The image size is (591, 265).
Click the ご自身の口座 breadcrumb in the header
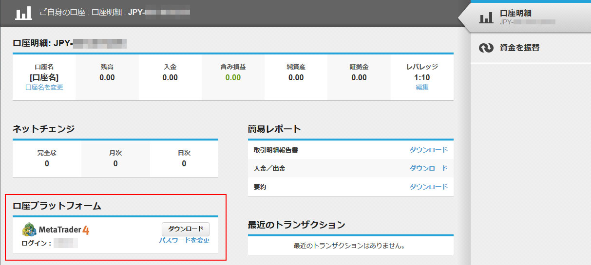coord(63,12)
